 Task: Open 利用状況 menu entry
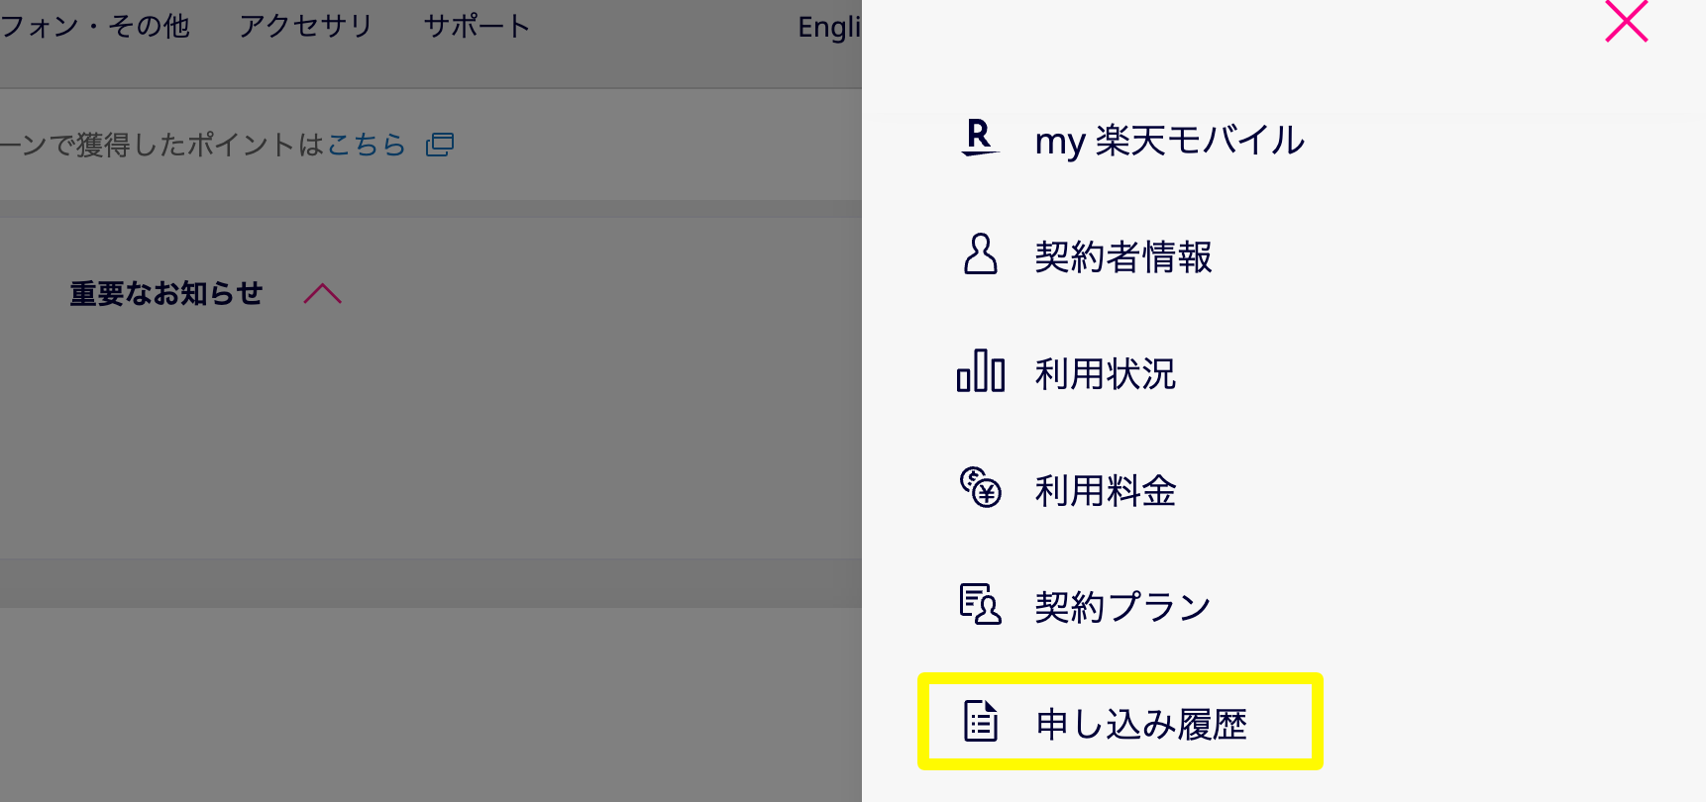pos(1106,373)
